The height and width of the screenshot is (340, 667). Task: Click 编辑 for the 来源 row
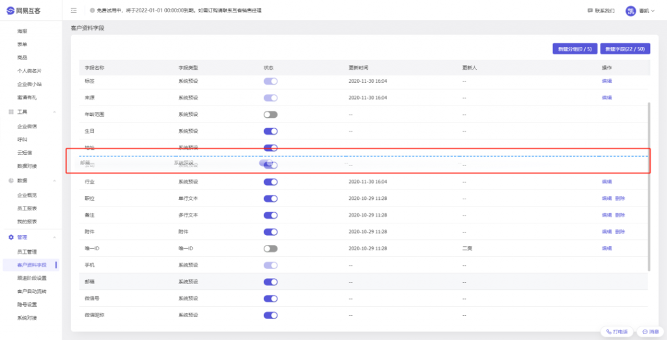pos(606,98)
